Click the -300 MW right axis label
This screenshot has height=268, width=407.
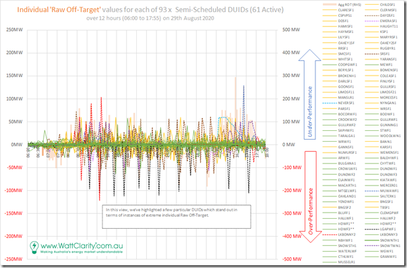292,213
